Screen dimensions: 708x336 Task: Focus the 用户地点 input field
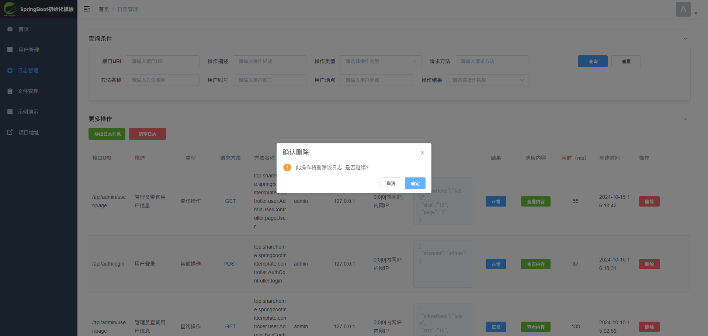376,80
